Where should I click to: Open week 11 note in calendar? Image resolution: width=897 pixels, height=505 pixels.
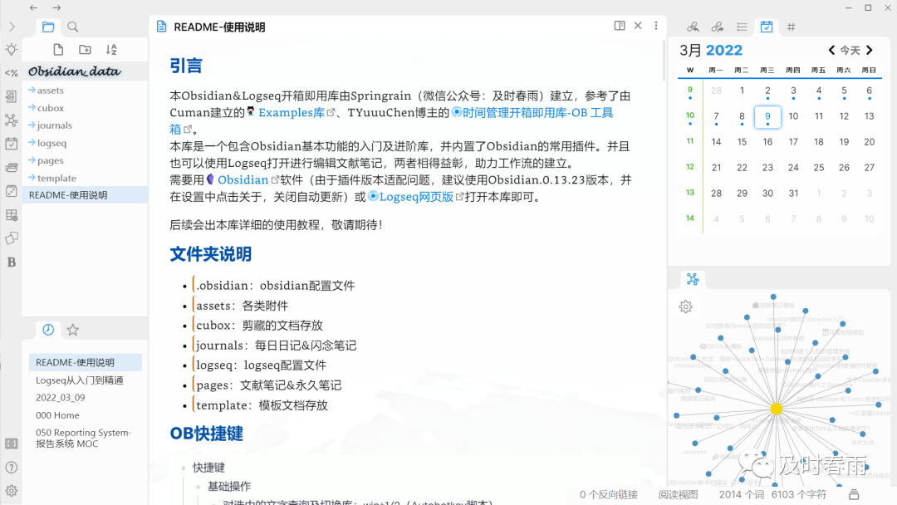pos(690,141)
